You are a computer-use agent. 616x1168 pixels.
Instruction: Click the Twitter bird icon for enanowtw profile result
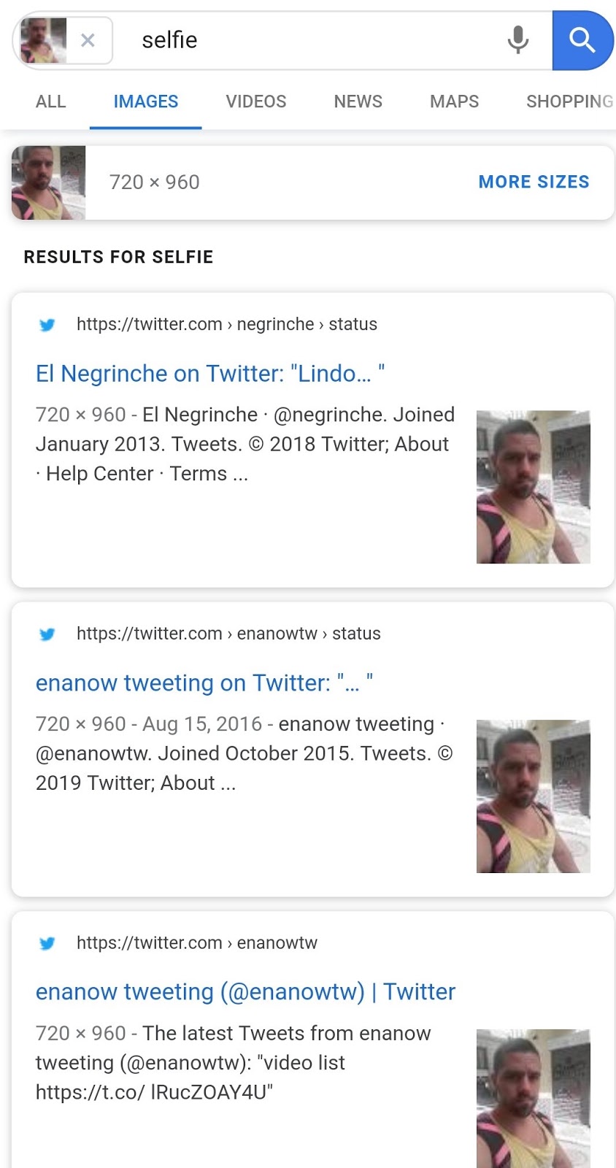(47, 943)
